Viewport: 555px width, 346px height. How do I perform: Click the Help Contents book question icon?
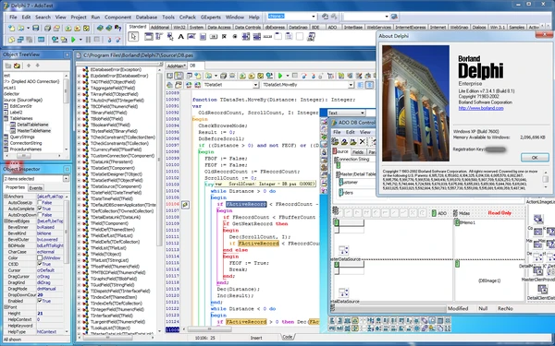coord(118,28)
